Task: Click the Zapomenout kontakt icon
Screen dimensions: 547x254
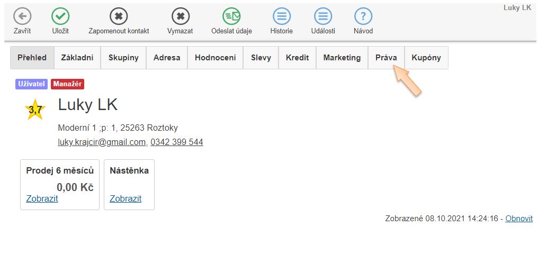Action: pyautogui.click(x=119, y=16)
